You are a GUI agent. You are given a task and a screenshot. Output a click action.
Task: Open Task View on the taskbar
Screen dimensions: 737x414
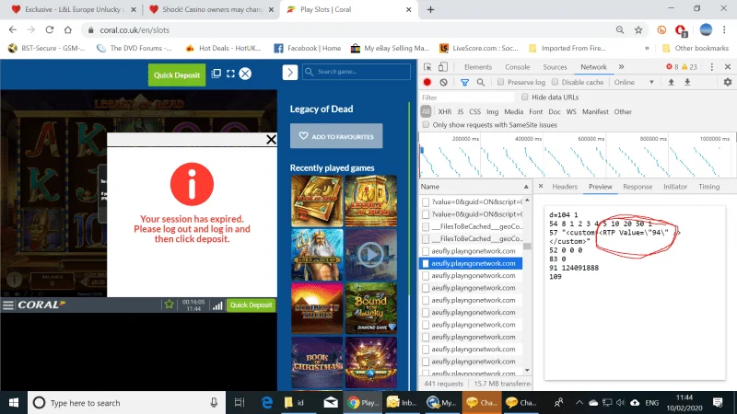tap(240, 403)
